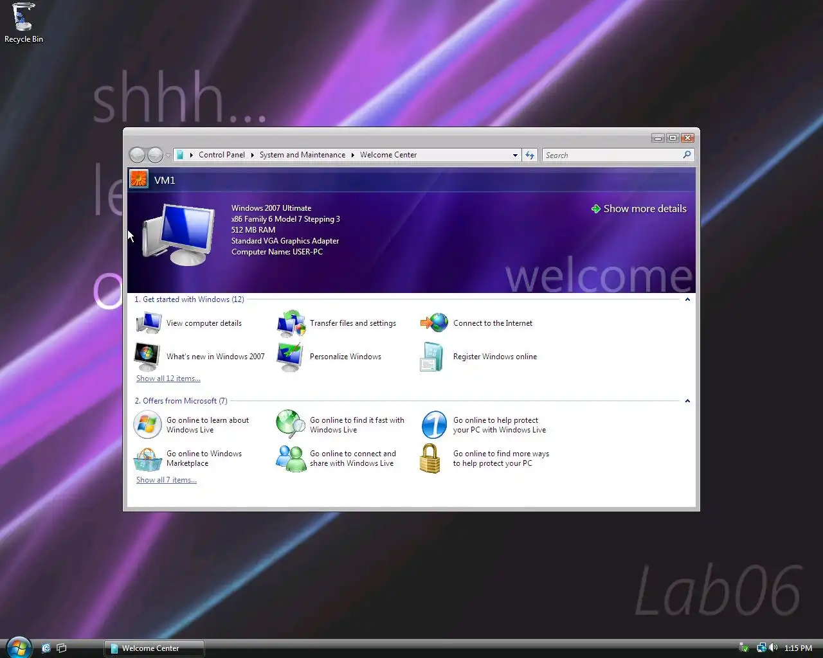Open the Recycle Bin desktop icon

point(23,23)
